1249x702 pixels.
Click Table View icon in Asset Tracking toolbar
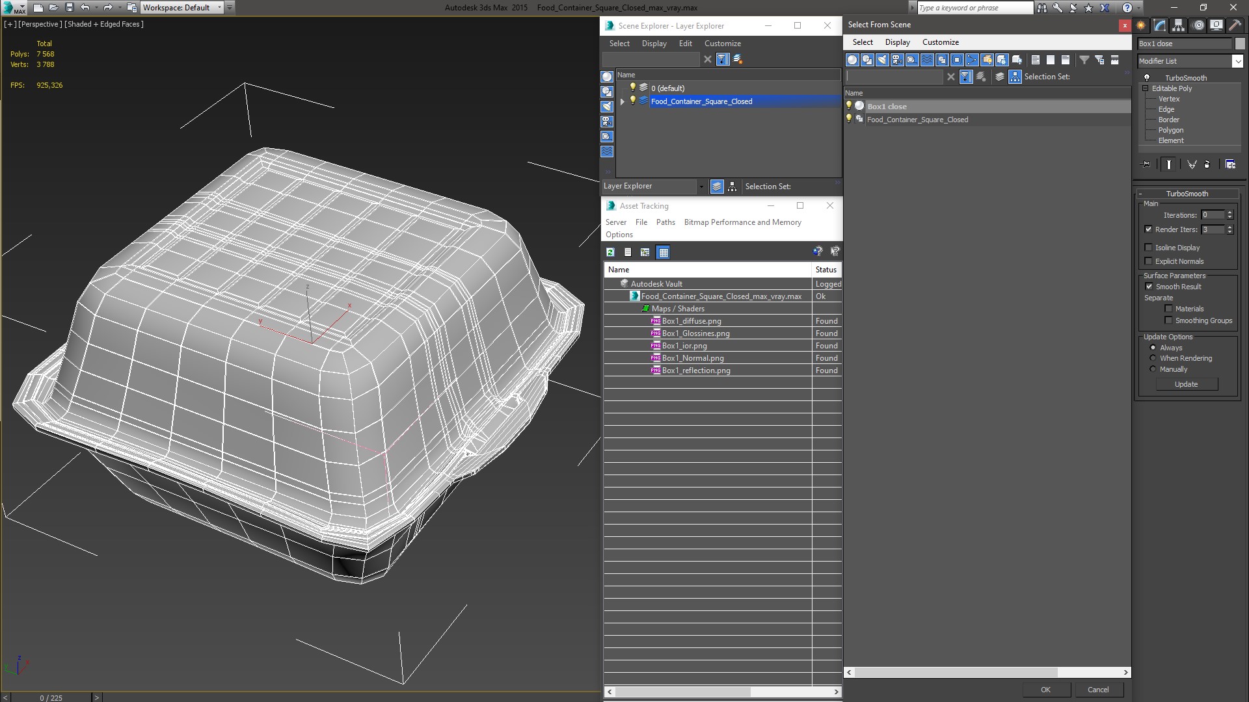click(663, 252)
